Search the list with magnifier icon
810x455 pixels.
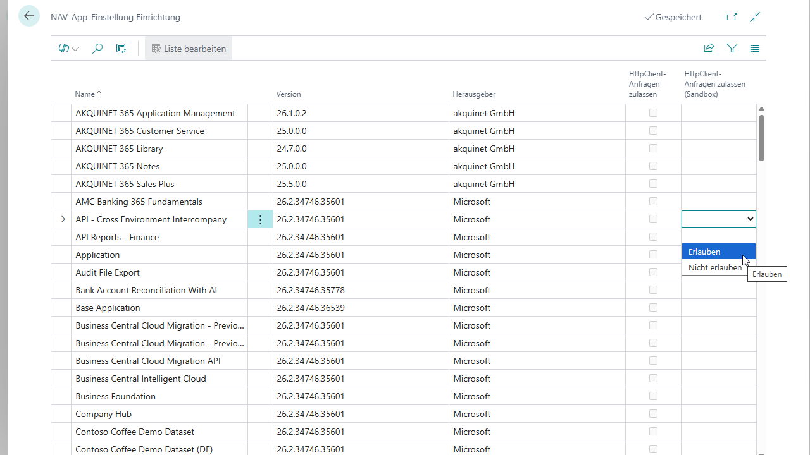[97, 49]
